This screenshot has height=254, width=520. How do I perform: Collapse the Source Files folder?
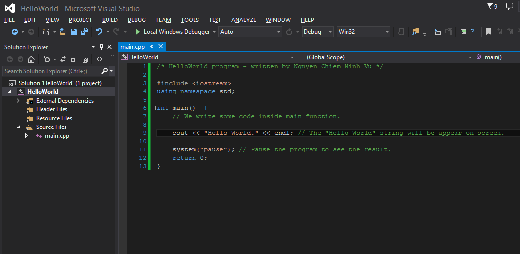(x=18, y=127)
